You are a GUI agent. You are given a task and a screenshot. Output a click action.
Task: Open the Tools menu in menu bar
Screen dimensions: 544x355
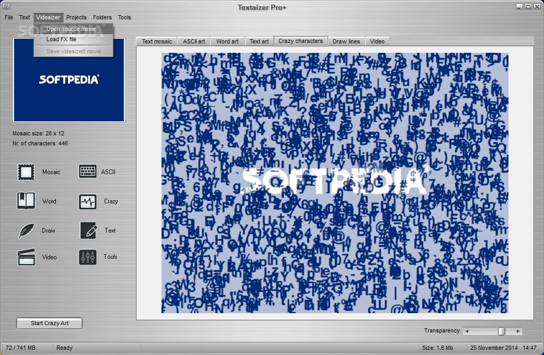(x=124, y=17)
